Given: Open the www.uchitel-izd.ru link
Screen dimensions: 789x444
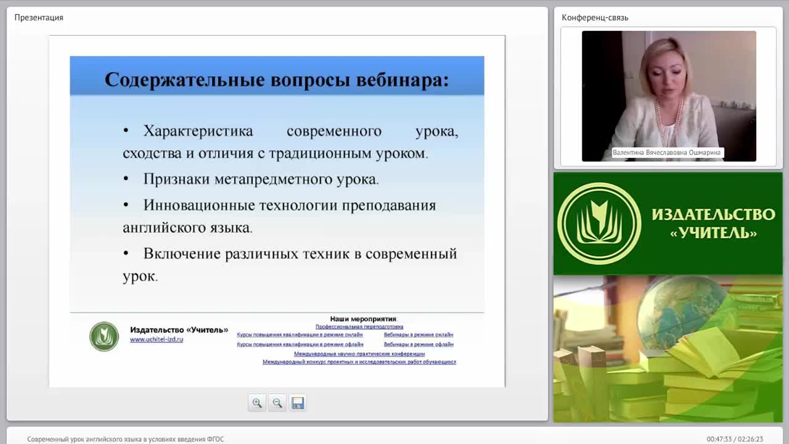Looking at the screenshot, I should pos(157,339).
